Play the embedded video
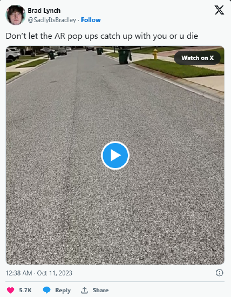 [x=115, y=156]
